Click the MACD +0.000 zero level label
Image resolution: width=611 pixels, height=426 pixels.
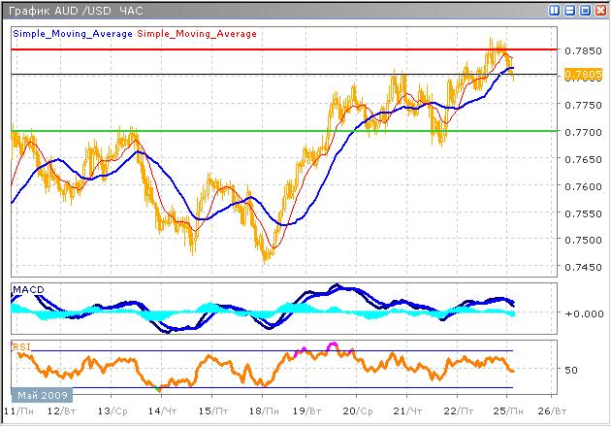581,313
